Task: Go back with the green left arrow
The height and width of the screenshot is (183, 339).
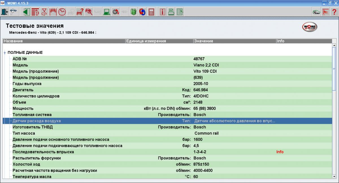Action: tap(26, 12)
